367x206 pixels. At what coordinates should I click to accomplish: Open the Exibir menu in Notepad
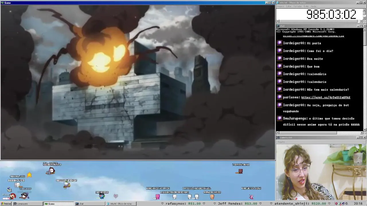(306, 6)
